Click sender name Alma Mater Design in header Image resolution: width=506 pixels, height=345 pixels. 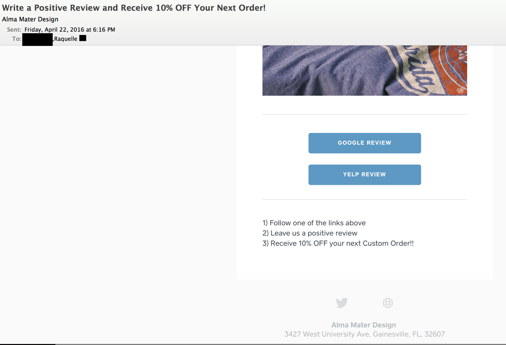click(30, 19)
